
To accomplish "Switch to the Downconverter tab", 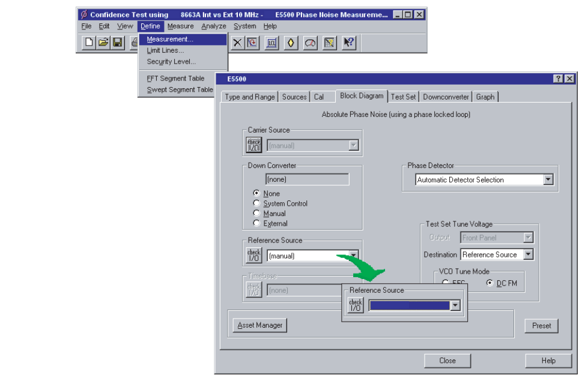I will tap(446, 97).
